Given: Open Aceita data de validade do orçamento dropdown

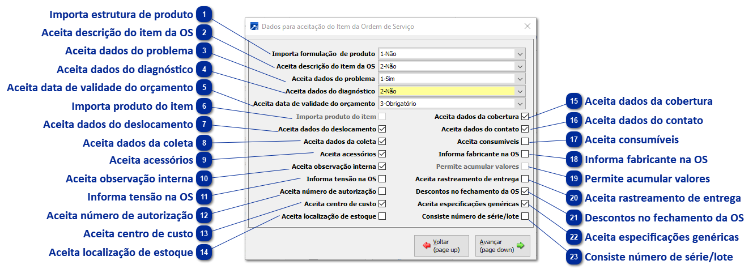Looking at the screenshot, I should click(x=520, y=104).
